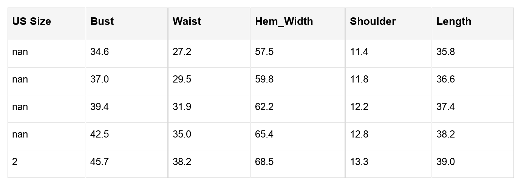521x185 pixels.
Task: Click the Length column header
Action: pos(454,21)
